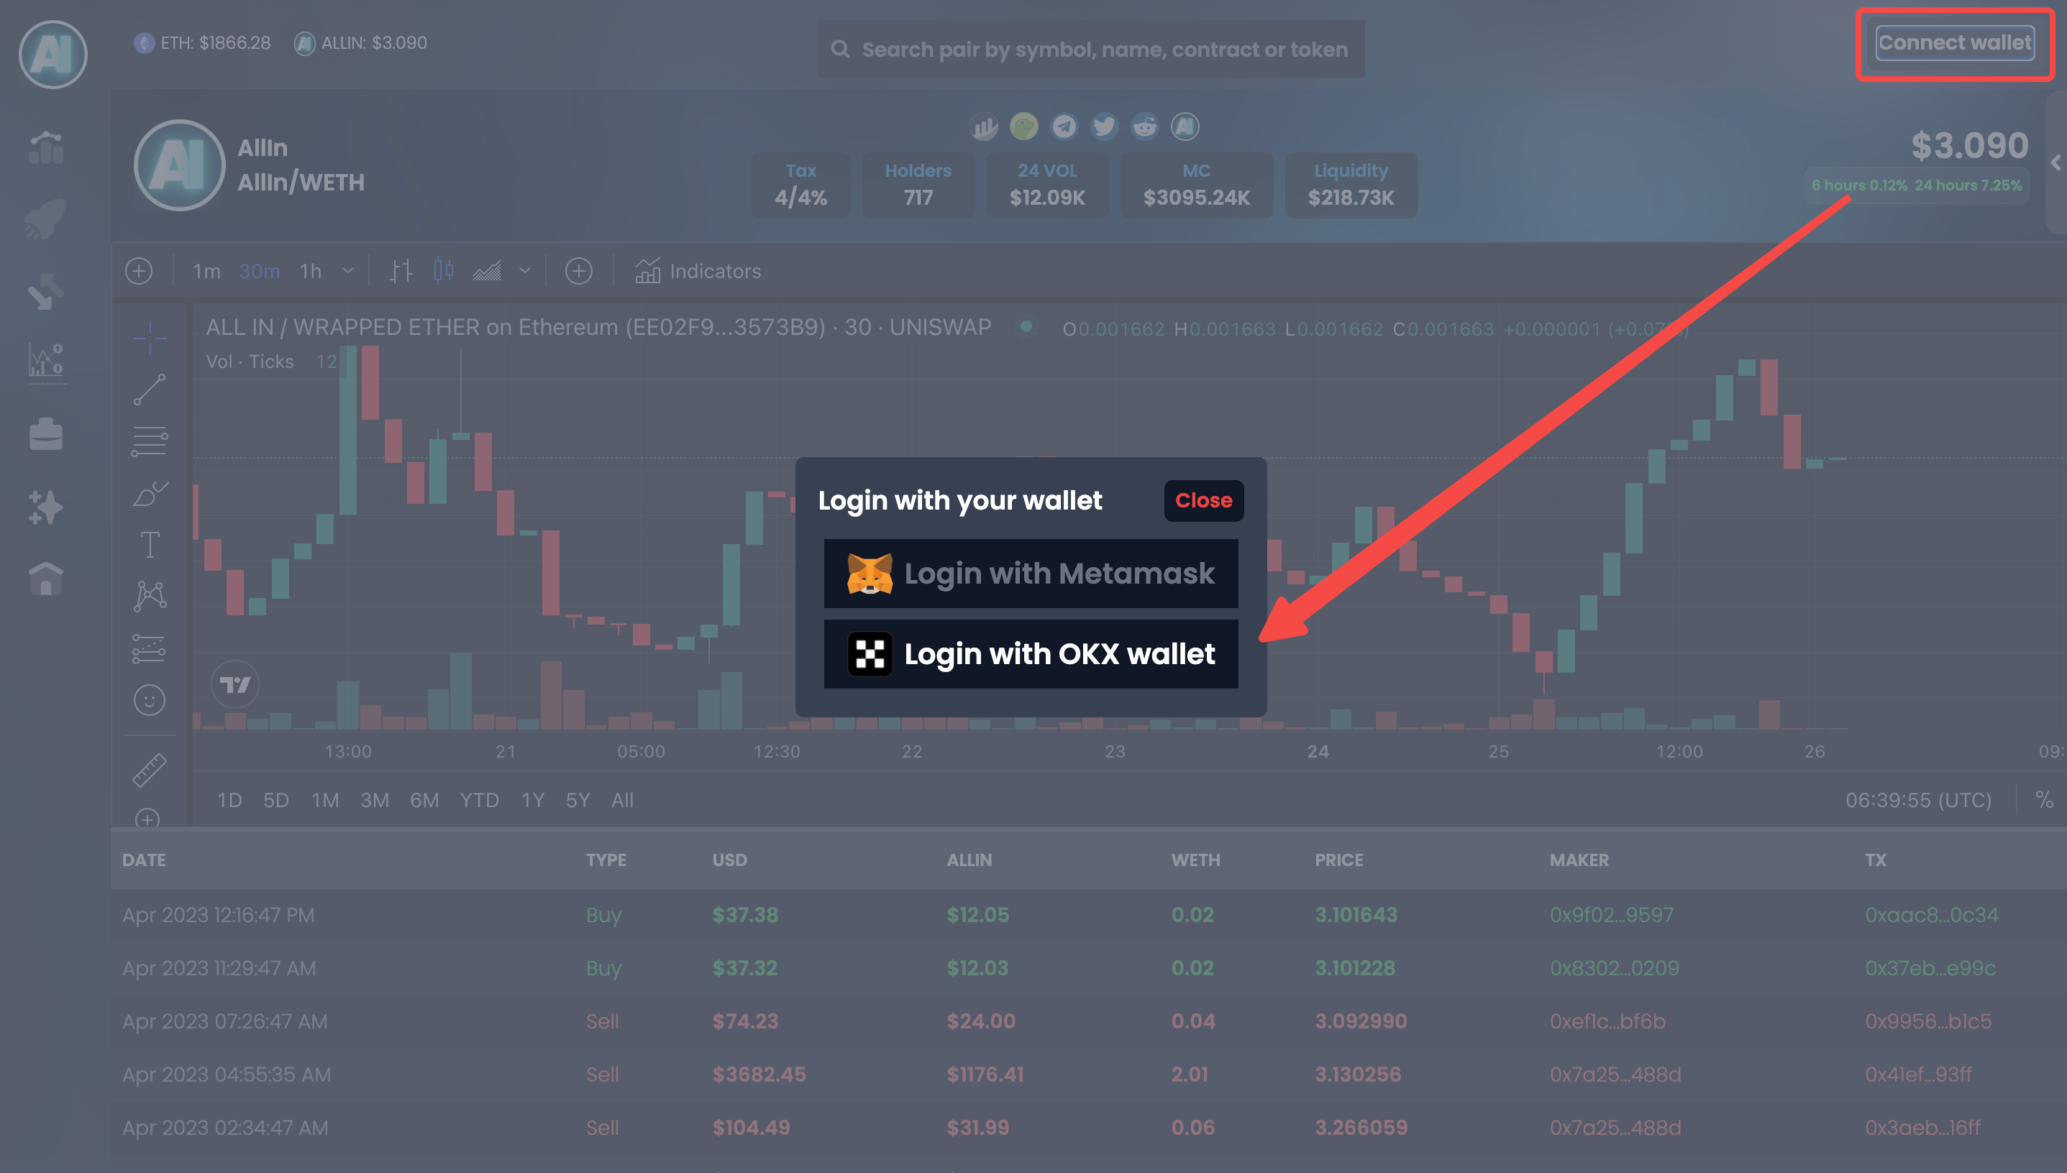Click the pair search input field
Viewport: 2067px width, 1173px height.
pyautogui.click(x=1104, y=50)
